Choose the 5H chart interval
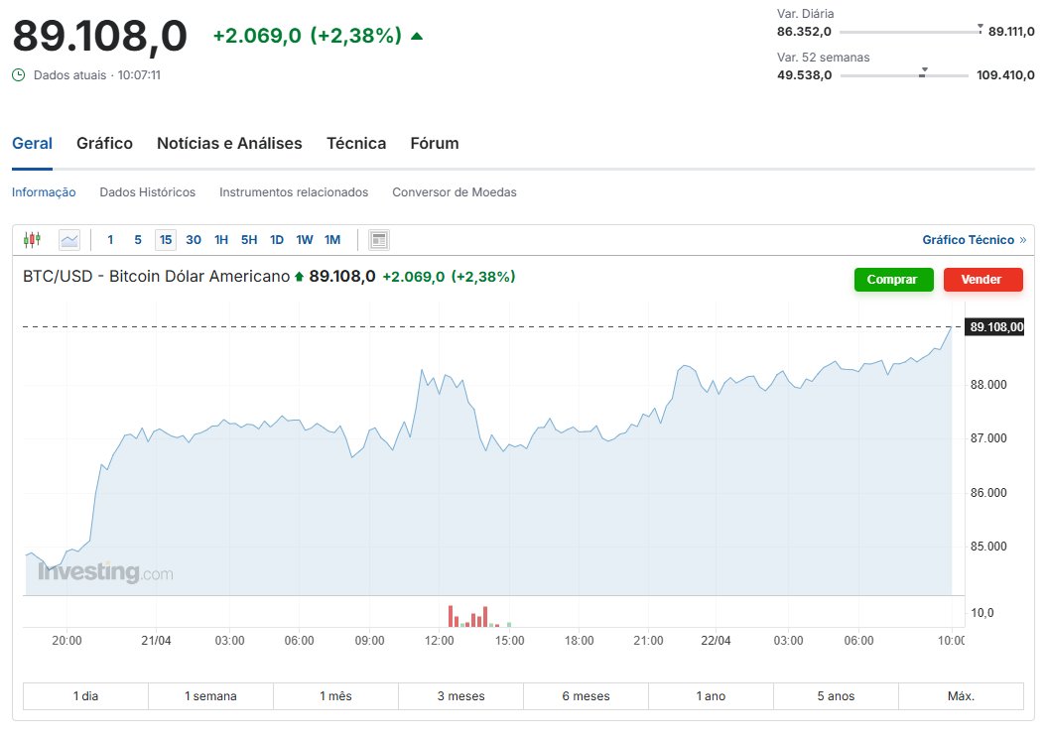This screenshot has height=735, width=1046. click(249, 239)
